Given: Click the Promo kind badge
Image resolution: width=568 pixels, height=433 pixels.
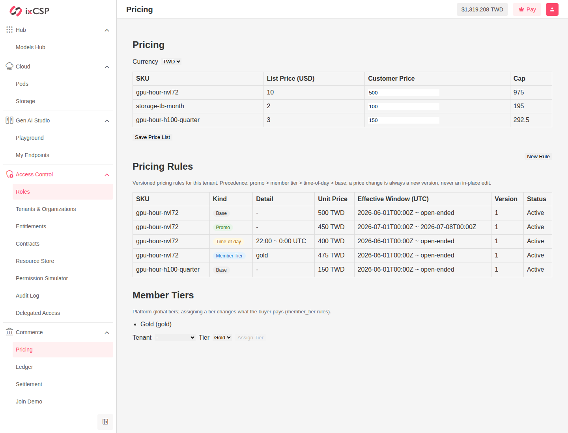Looking at the screenshot, I should point(223,228).
